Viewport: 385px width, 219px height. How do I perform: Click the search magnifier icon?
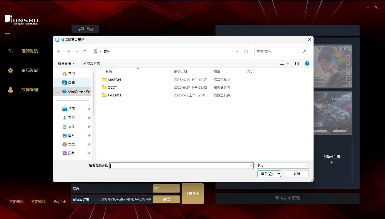305,52
